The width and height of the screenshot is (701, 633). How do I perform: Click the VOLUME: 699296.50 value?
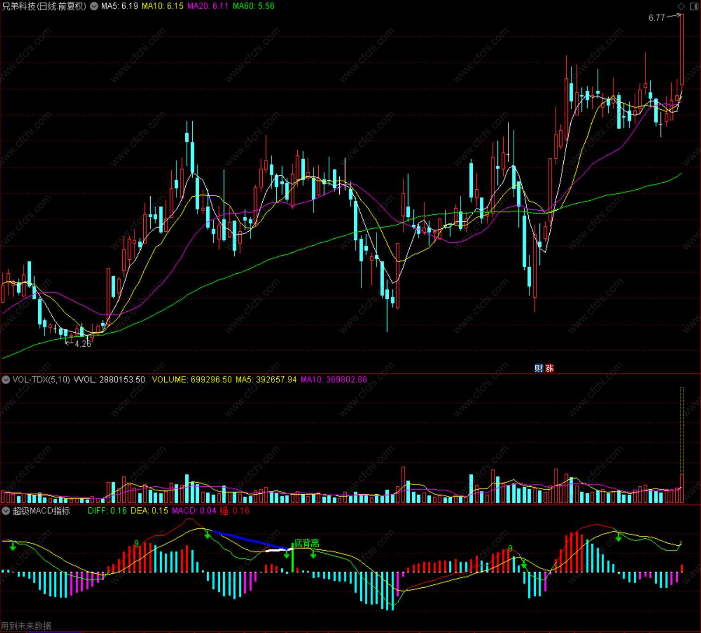pos(192,379)
